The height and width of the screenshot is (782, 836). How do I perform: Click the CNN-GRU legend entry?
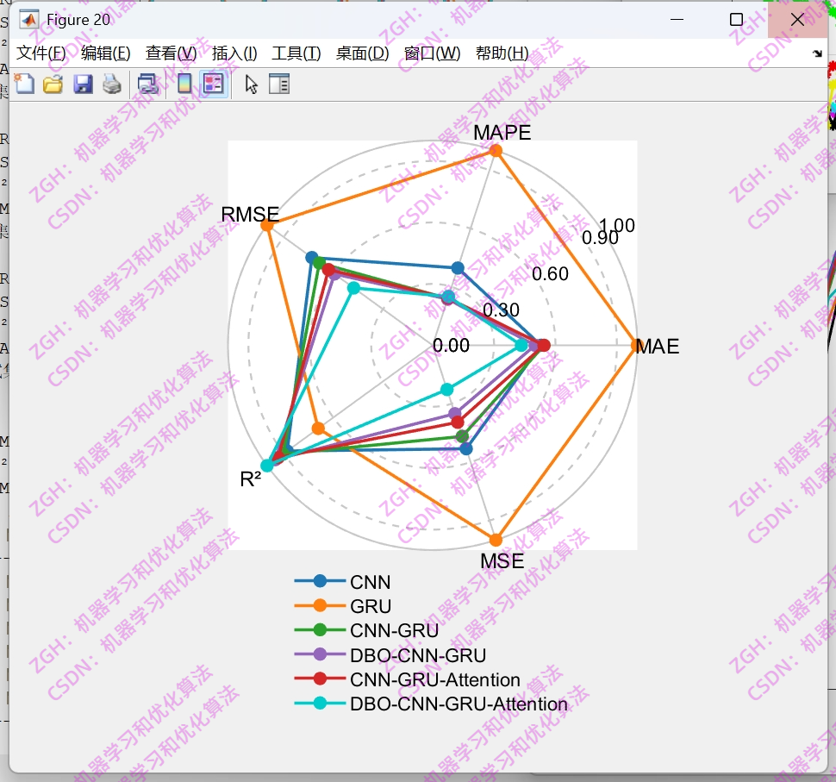coord(367,630)
